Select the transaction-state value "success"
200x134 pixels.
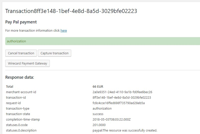98,114
